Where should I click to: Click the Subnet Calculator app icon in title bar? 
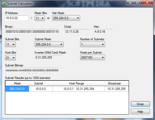(4, 4)
